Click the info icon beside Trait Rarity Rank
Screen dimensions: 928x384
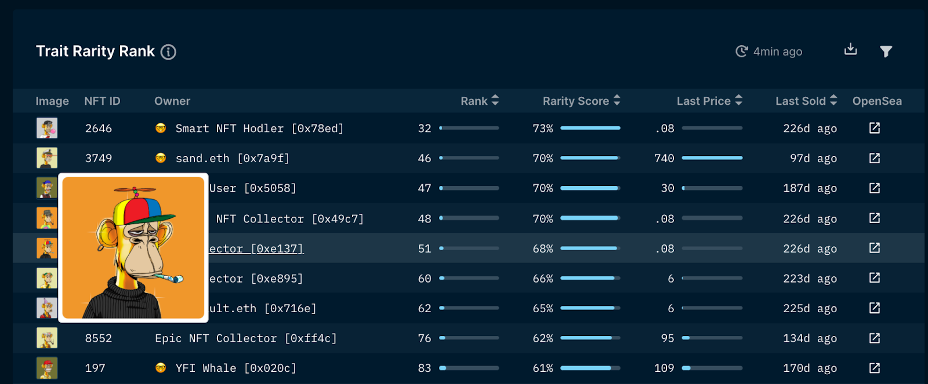[x=168, y=52]
